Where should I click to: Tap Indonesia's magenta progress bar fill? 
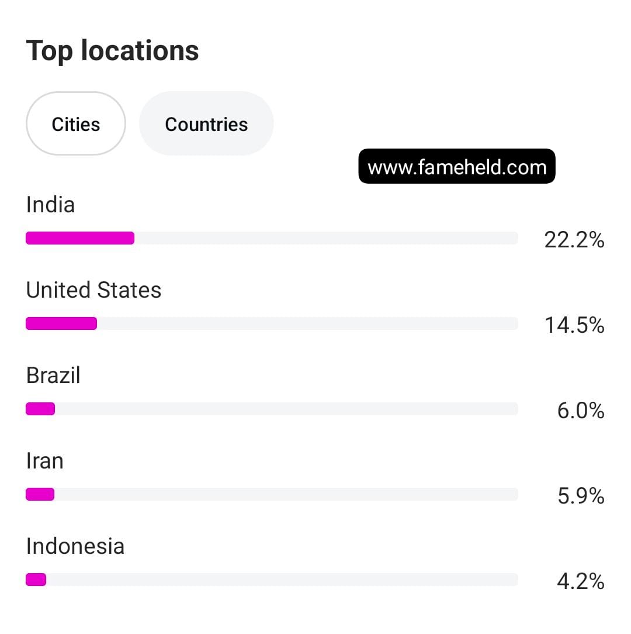click(36, 580)
